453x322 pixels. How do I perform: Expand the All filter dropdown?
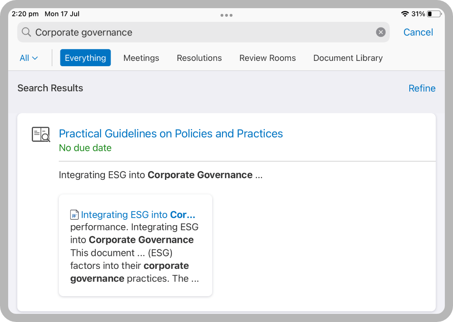29,58
